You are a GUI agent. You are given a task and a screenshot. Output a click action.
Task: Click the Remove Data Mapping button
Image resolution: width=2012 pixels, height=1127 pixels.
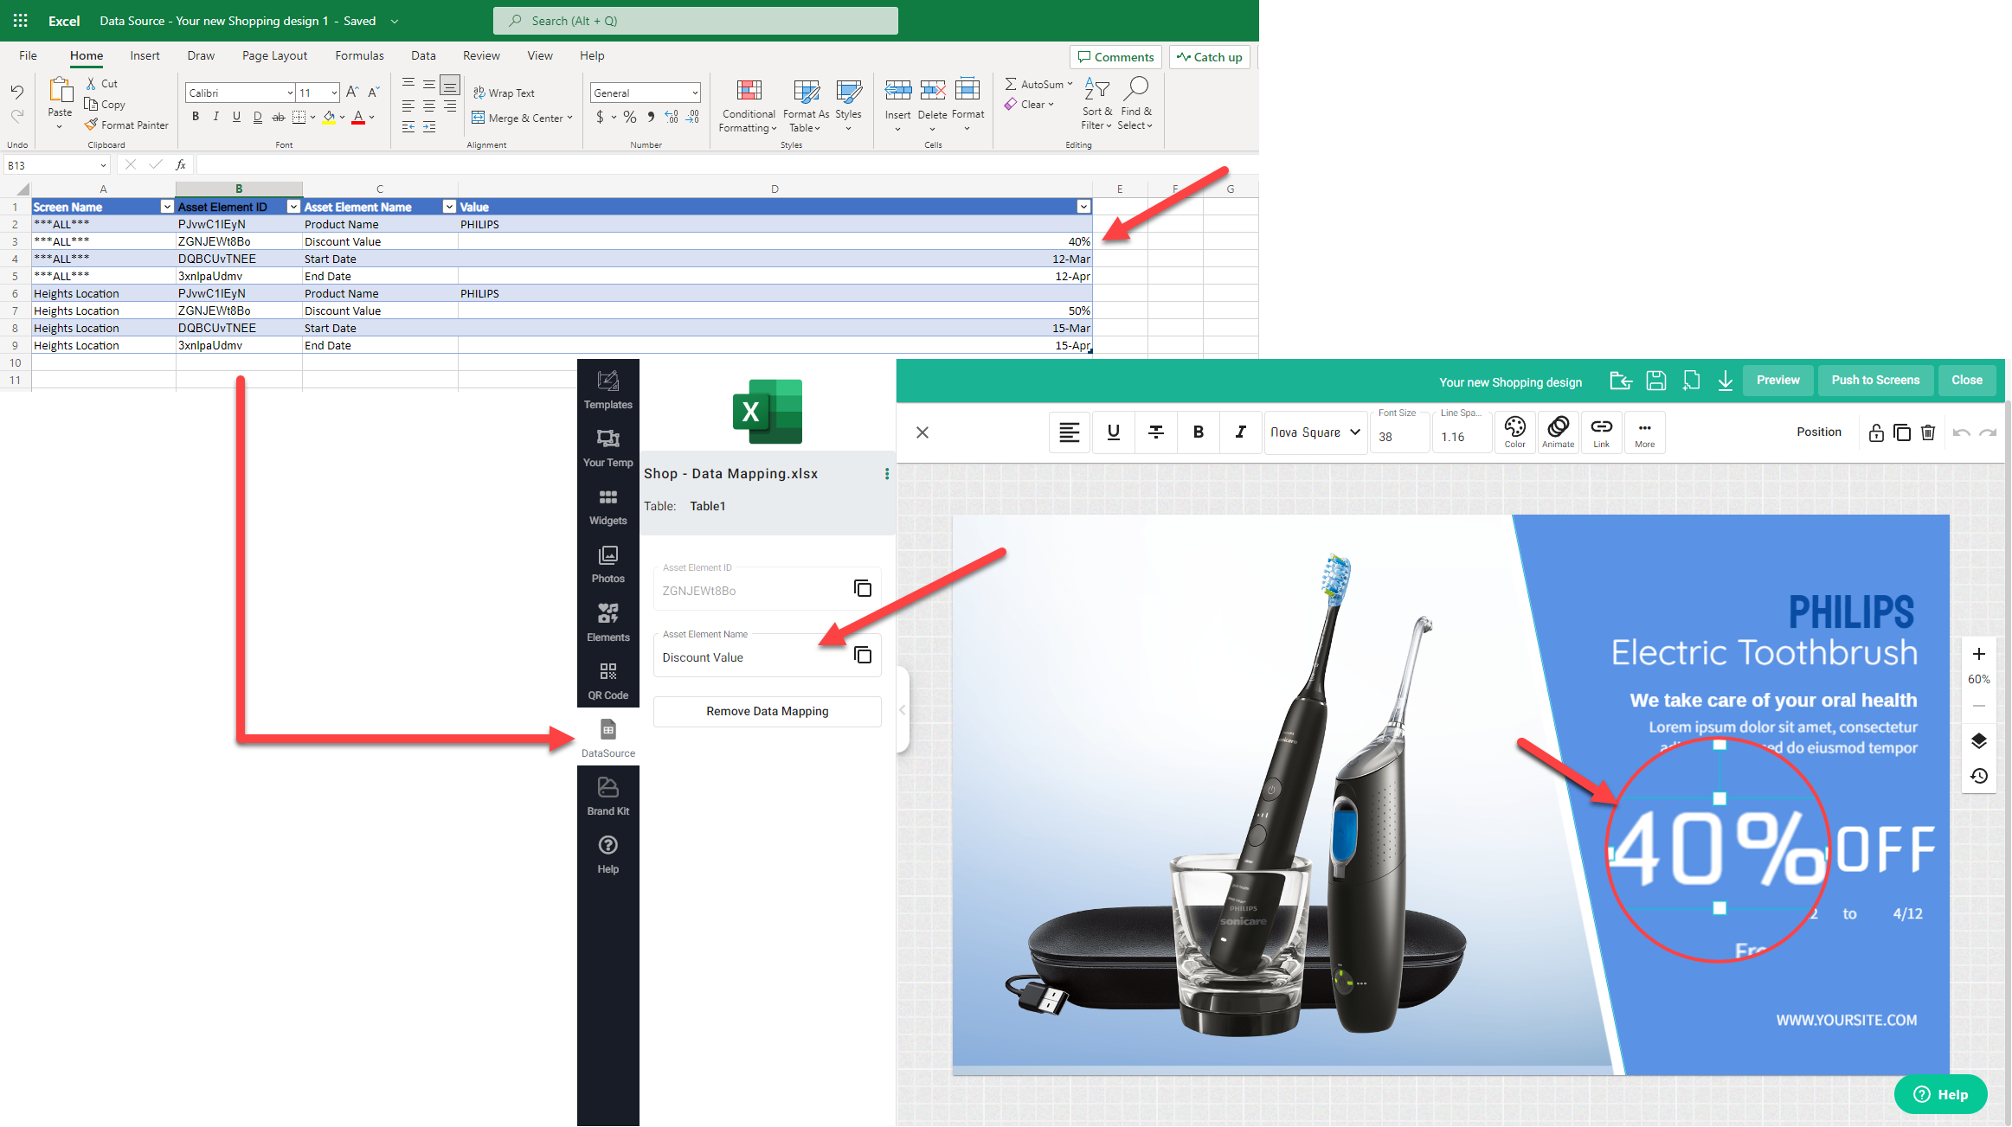[767, 711]
